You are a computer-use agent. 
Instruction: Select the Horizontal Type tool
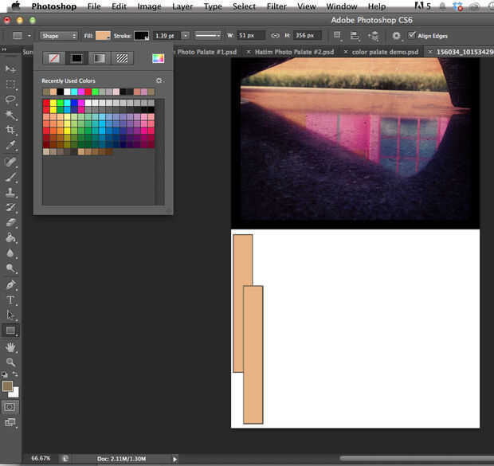click(x=10, y=300)
